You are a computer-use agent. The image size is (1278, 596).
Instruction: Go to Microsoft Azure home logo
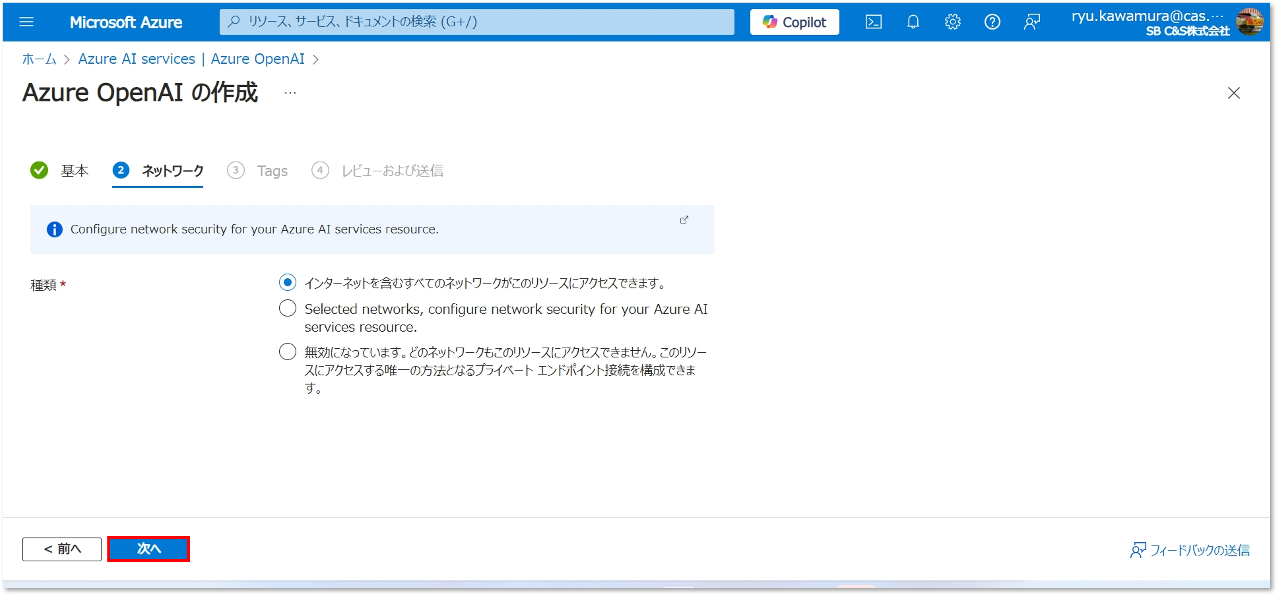click(x=126, y=22)
